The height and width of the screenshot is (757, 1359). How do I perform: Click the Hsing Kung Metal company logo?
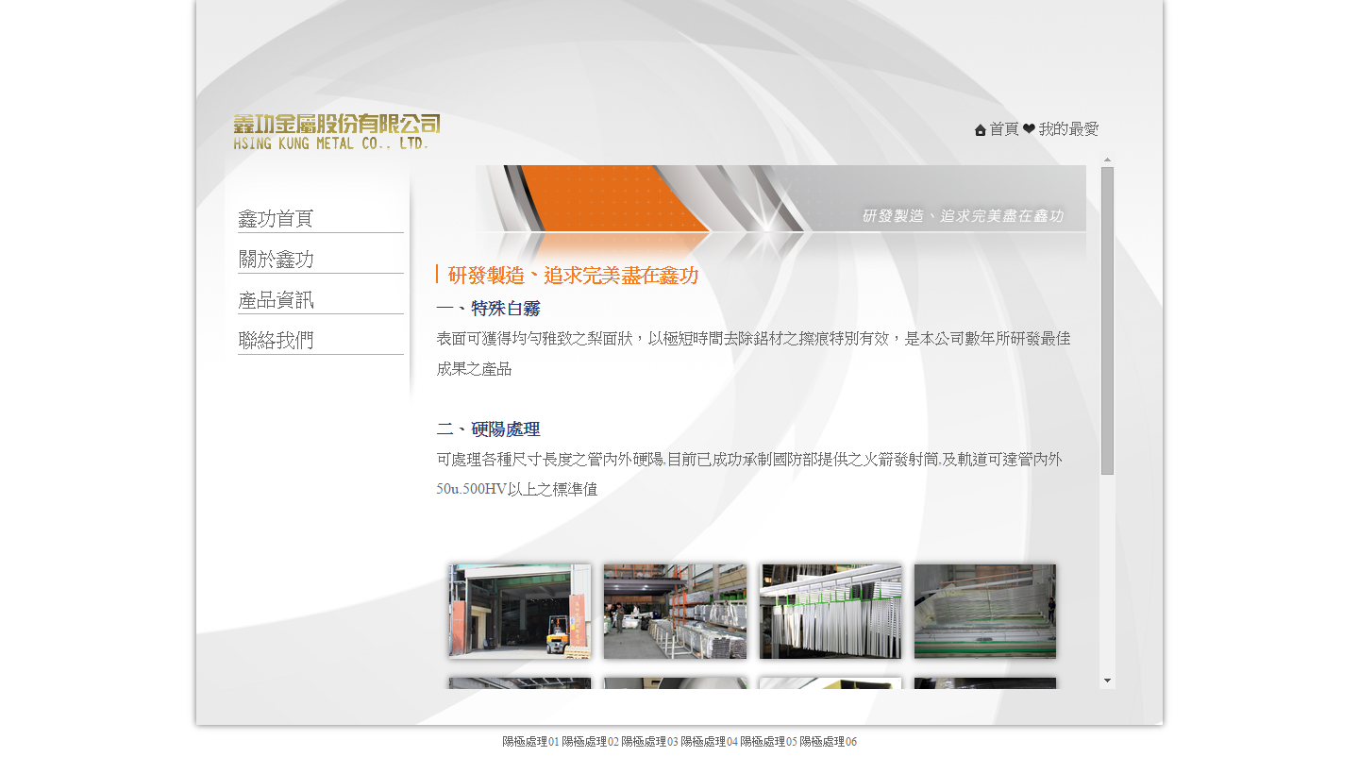pos(337,132)
